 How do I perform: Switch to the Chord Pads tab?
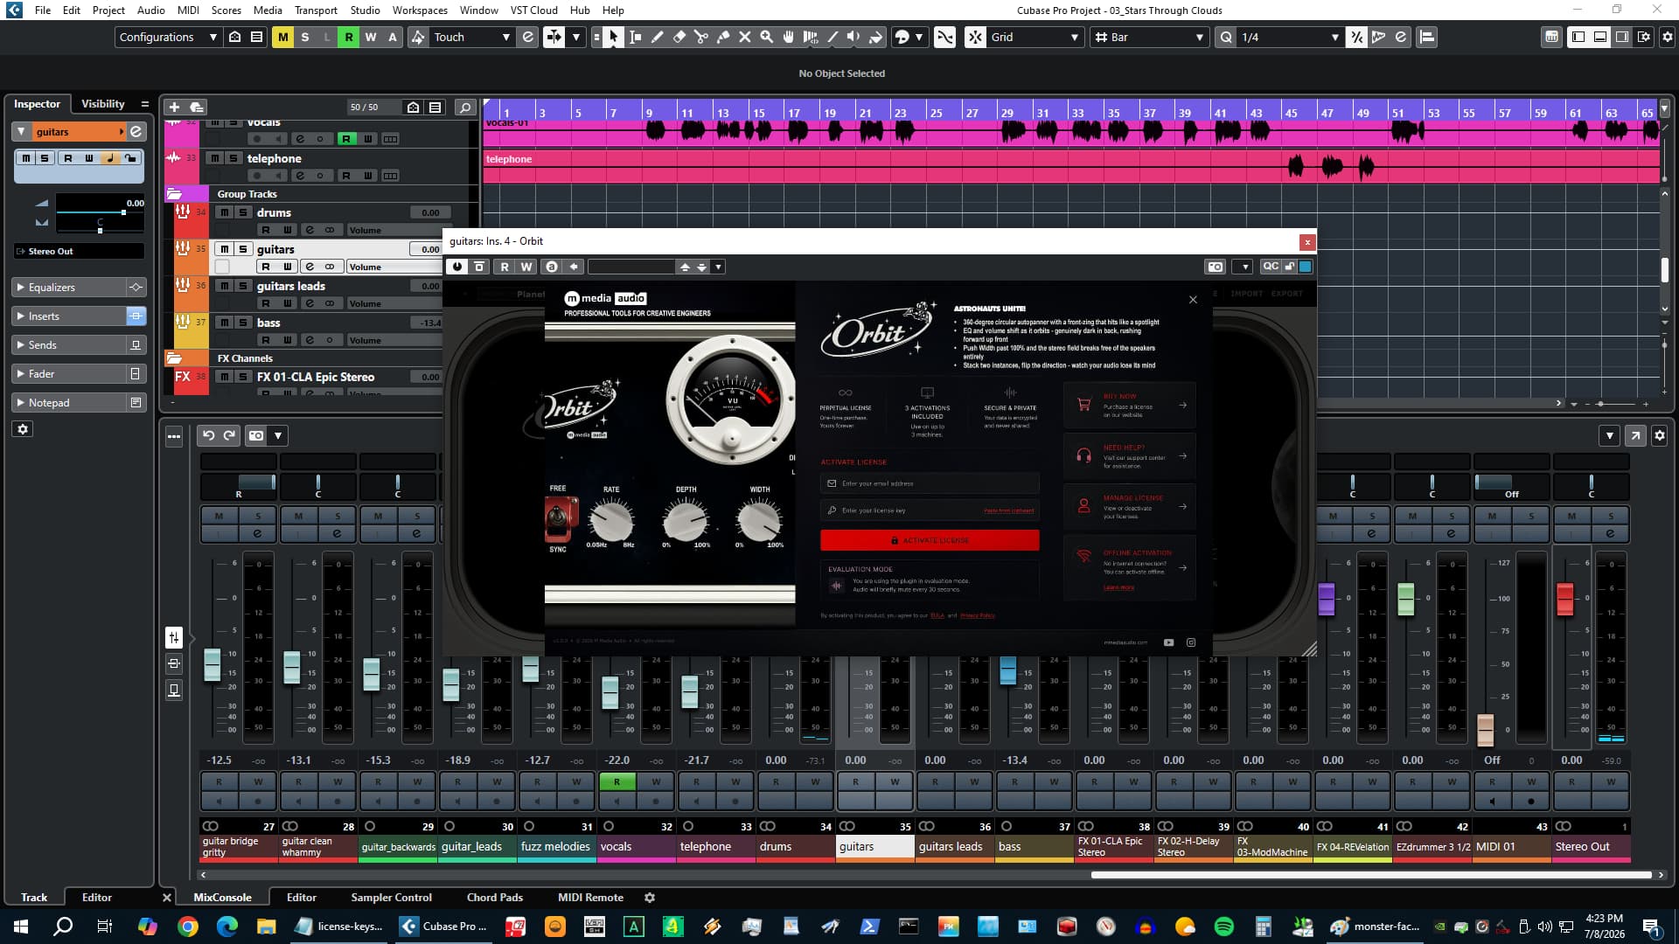click(x=495, y=898)
